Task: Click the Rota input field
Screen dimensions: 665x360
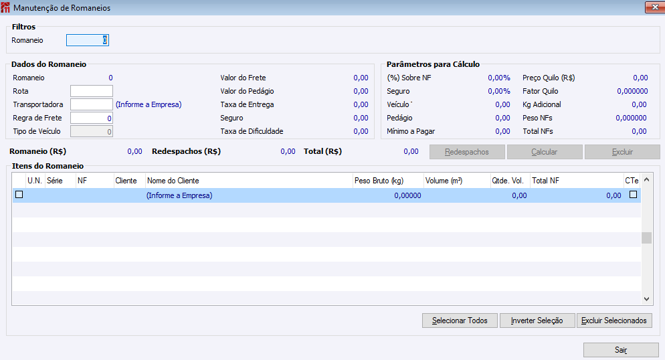Action: pyautogui.click(x=92, y=91)
